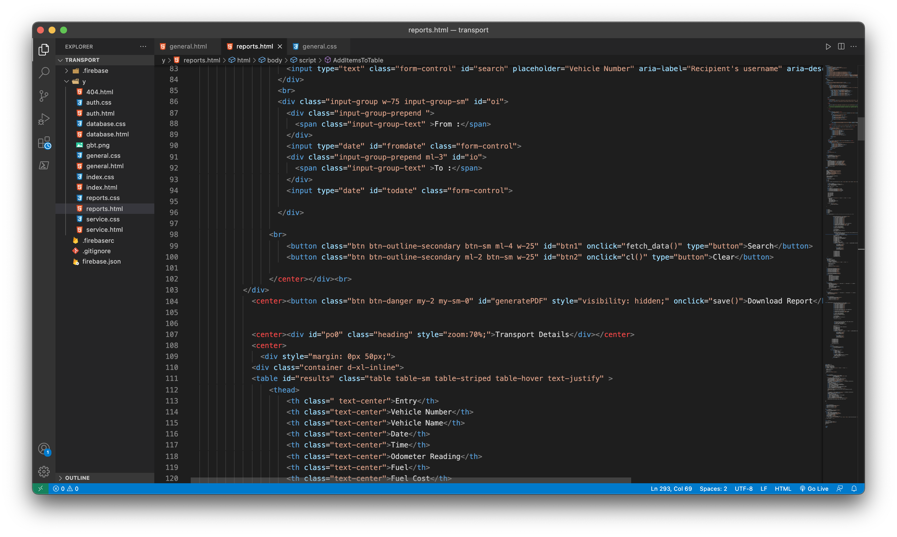Open service.html in explorer
This screenshot has width=897, height=537.
[105, 230]
